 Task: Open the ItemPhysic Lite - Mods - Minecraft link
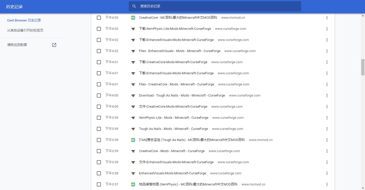[x=174, y=118]
